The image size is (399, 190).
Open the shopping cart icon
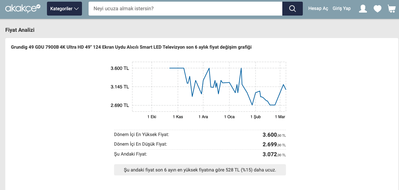(392, 9)
